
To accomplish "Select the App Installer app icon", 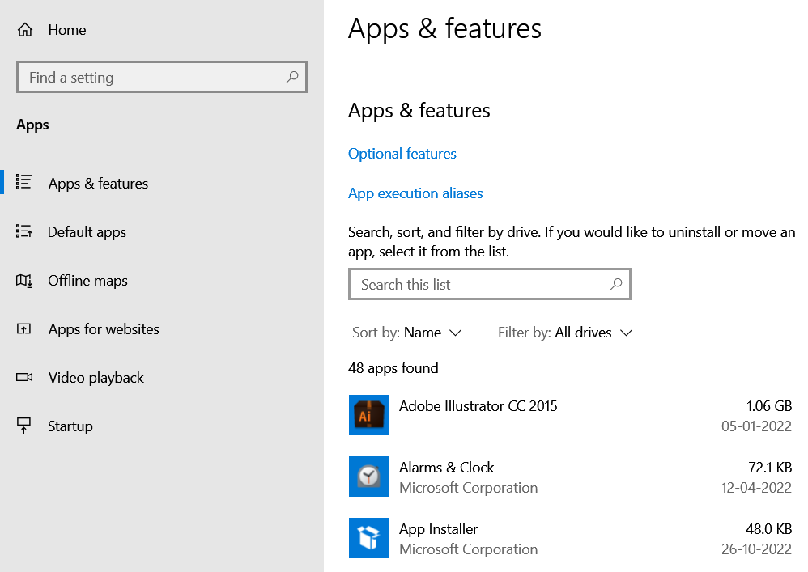I will 369,538.
